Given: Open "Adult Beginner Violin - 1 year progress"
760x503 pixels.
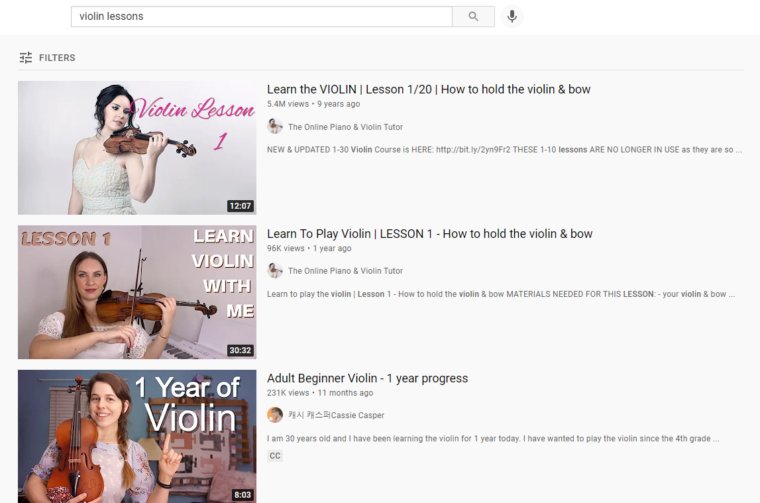Looking at the screenshot, I should tap(367, 378).
